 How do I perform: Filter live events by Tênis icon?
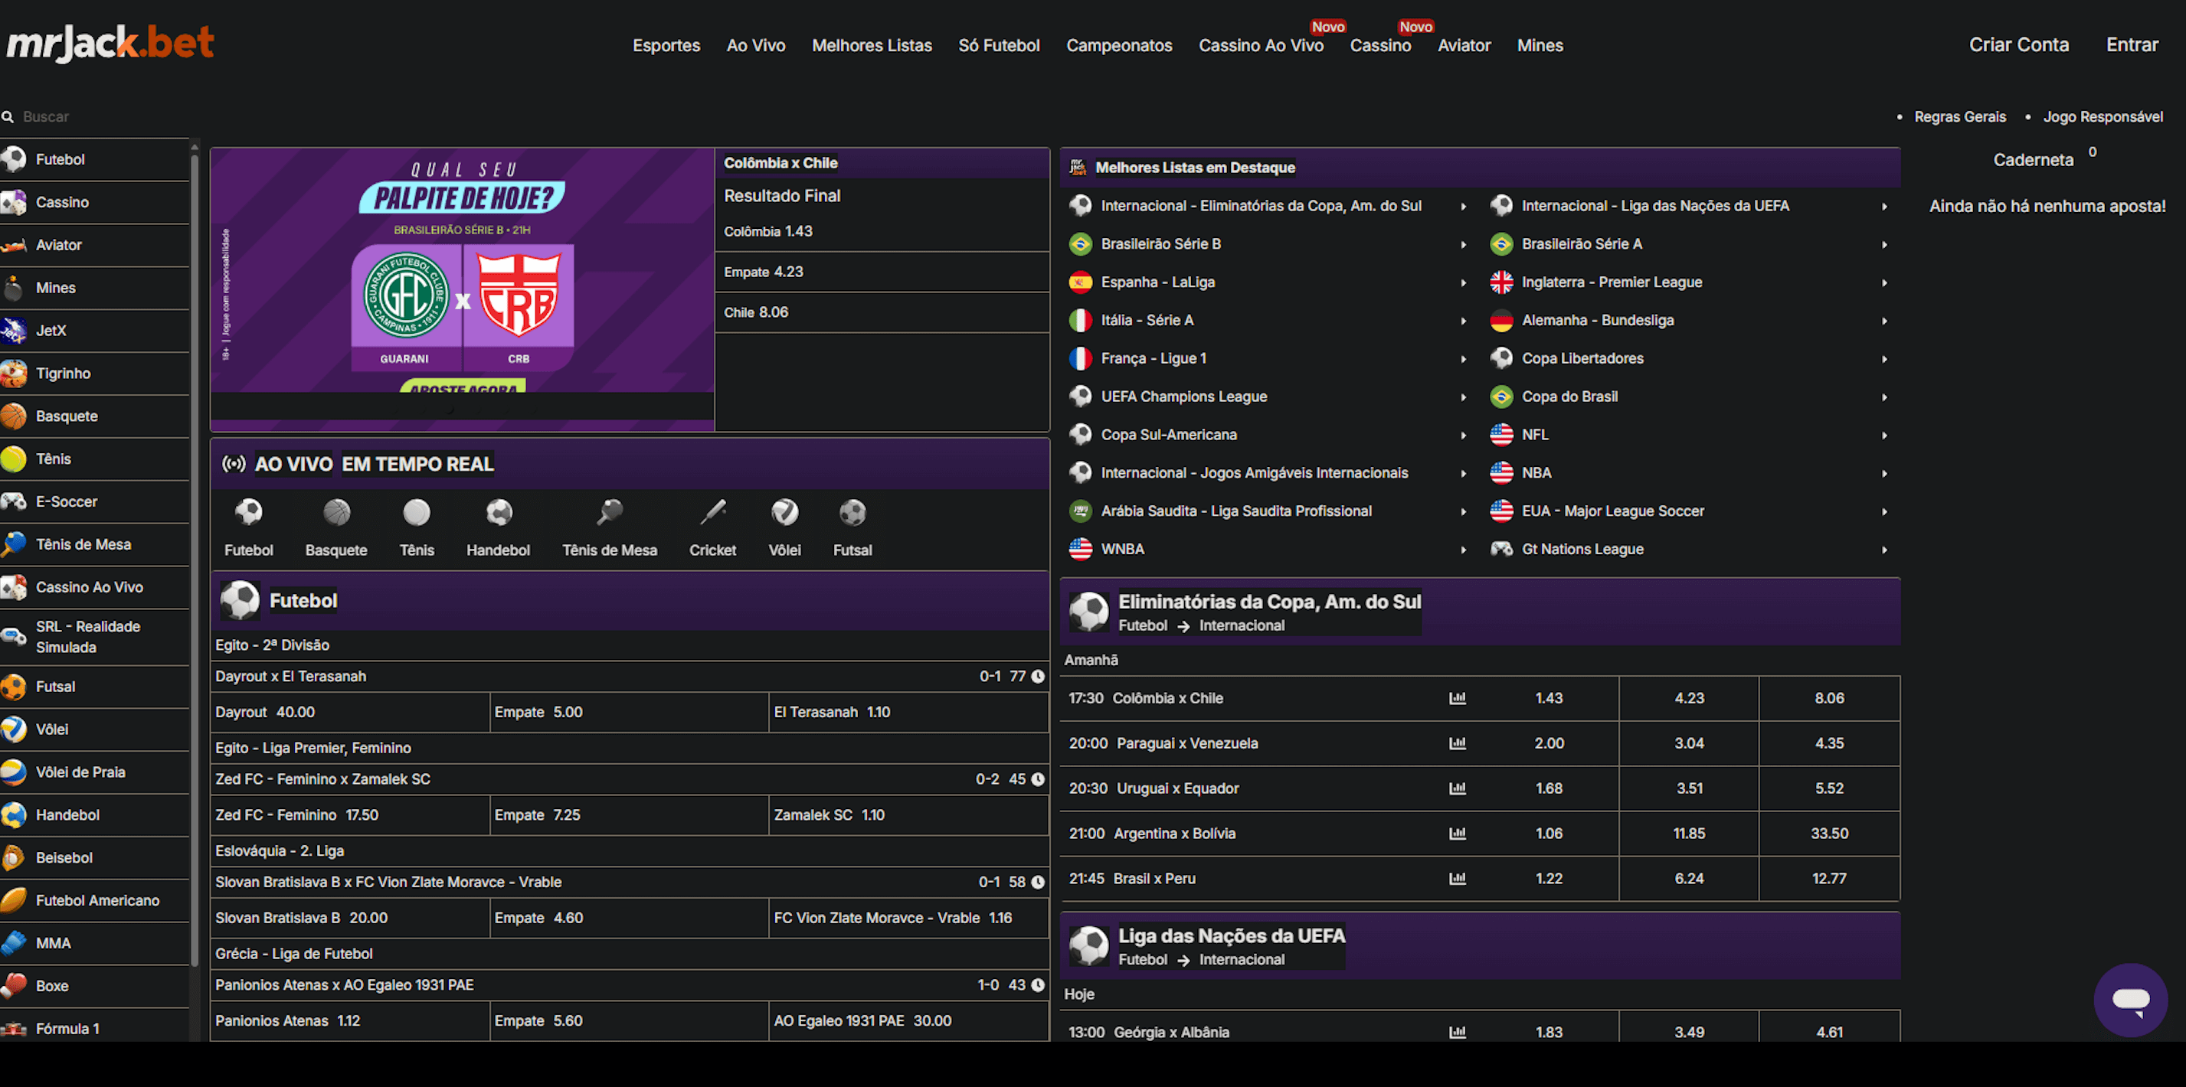point(417,528)
